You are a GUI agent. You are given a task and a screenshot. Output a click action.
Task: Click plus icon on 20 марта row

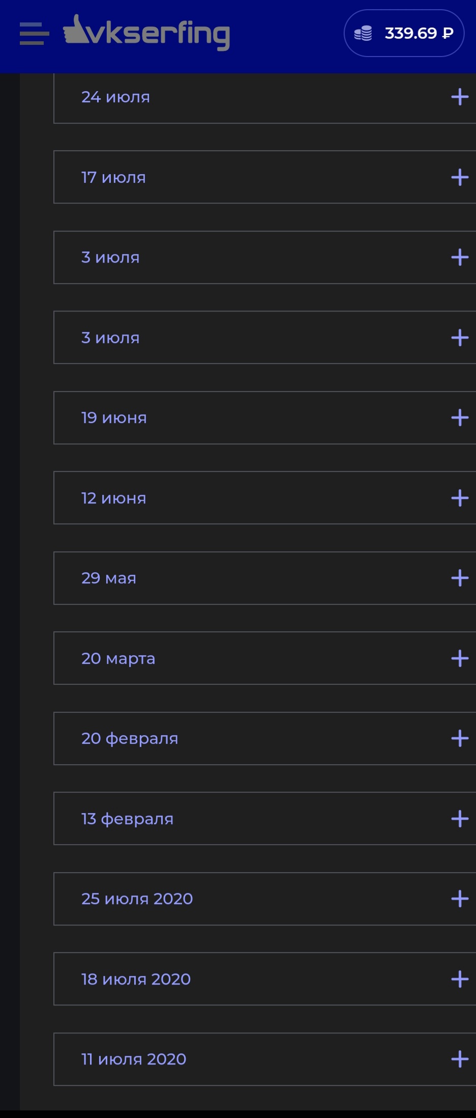pos(460,658)
